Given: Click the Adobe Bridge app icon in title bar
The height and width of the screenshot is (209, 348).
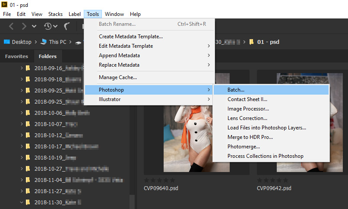Looking at the screenshot, I should point(4,4).
